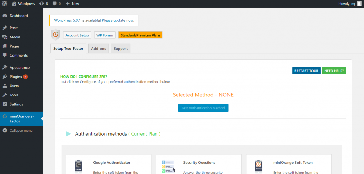
Task: Click the Wordpress site name in the admin bar
Action: (x=26, y=4)
